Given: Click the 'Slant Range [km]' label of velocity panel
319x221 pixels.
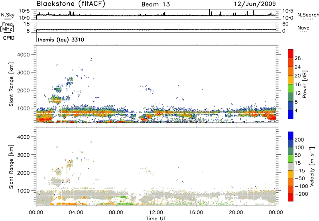Looking at the screenshot, I should coord(11,167).
